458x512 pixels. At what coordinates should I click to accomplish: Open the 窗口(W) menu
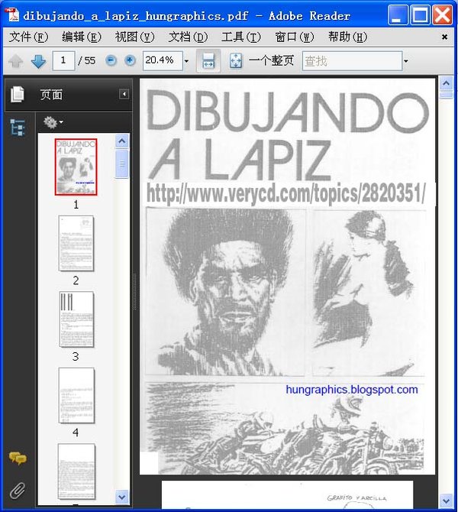(294, 37)
